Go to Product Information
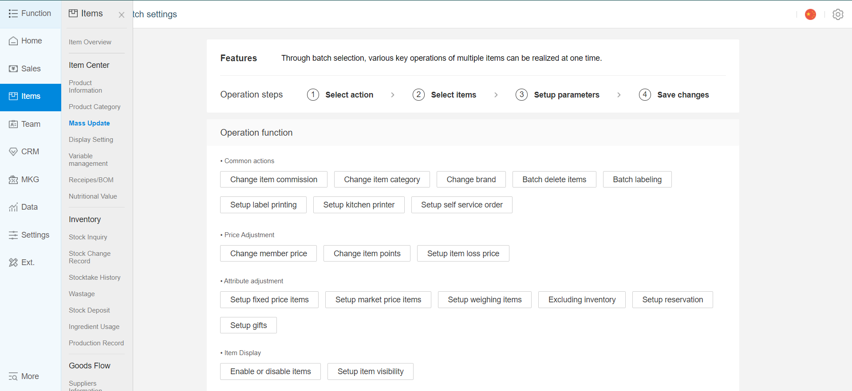Screen dimensions: 852x391 coord(86,86)
